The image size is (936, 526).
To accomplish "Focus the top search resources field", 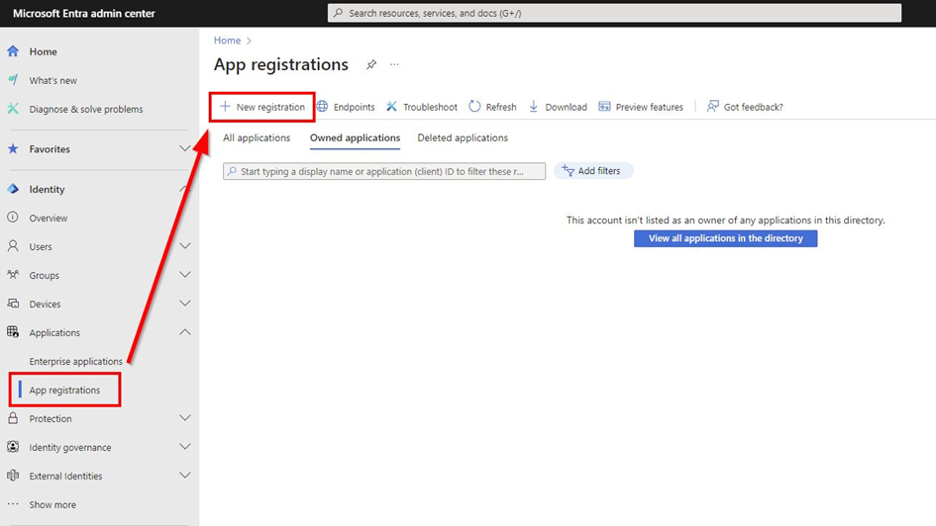I will (614, 13).
